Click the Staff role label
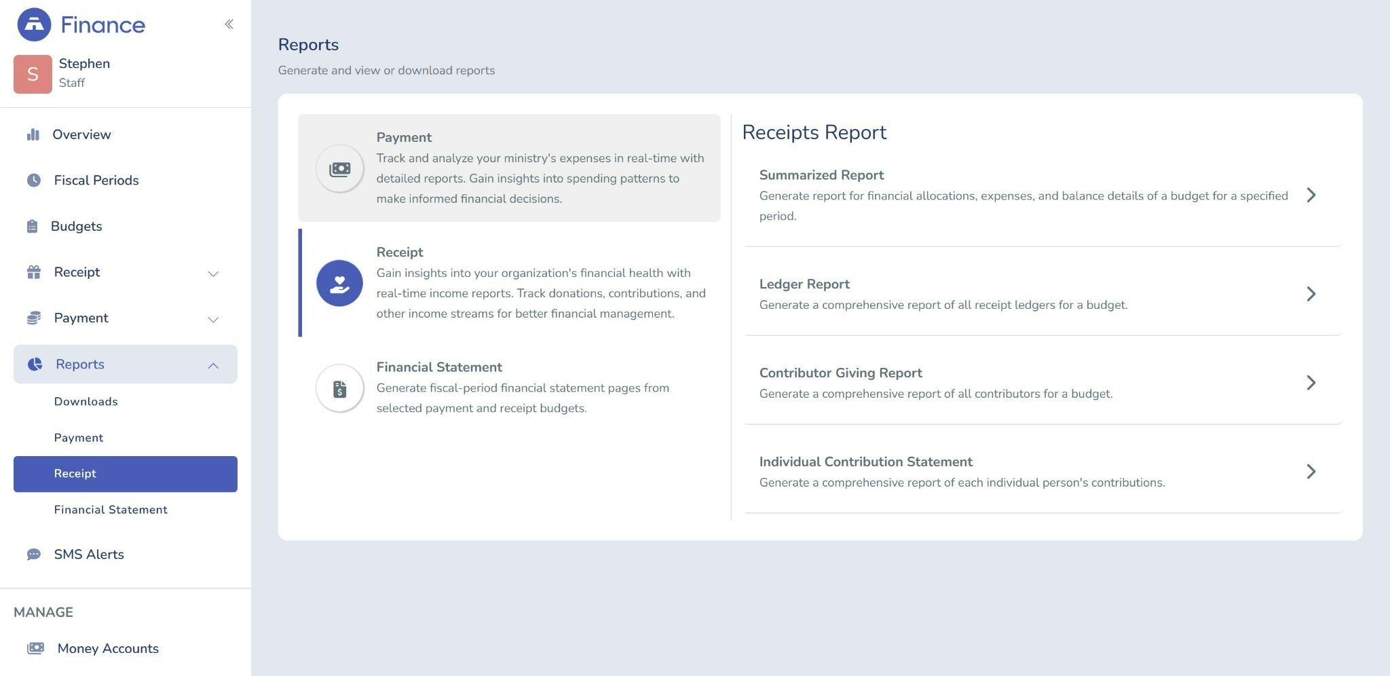Screen dimensions: 1390x676 (72, 83)
